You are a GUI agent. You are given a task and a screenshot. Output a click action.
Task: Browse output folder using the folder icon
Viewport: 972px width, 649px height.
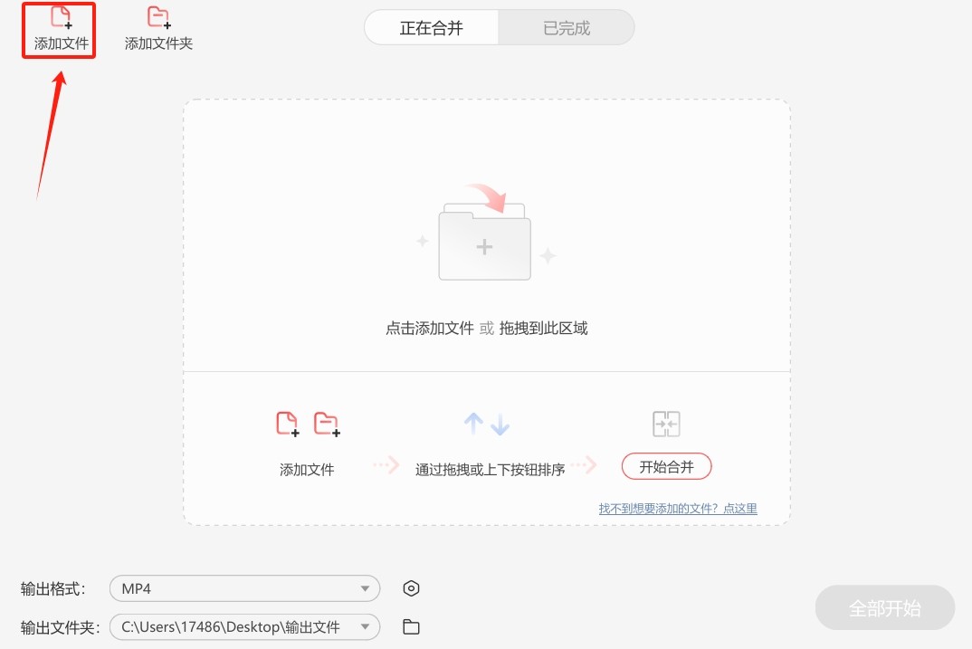[411, 626]
